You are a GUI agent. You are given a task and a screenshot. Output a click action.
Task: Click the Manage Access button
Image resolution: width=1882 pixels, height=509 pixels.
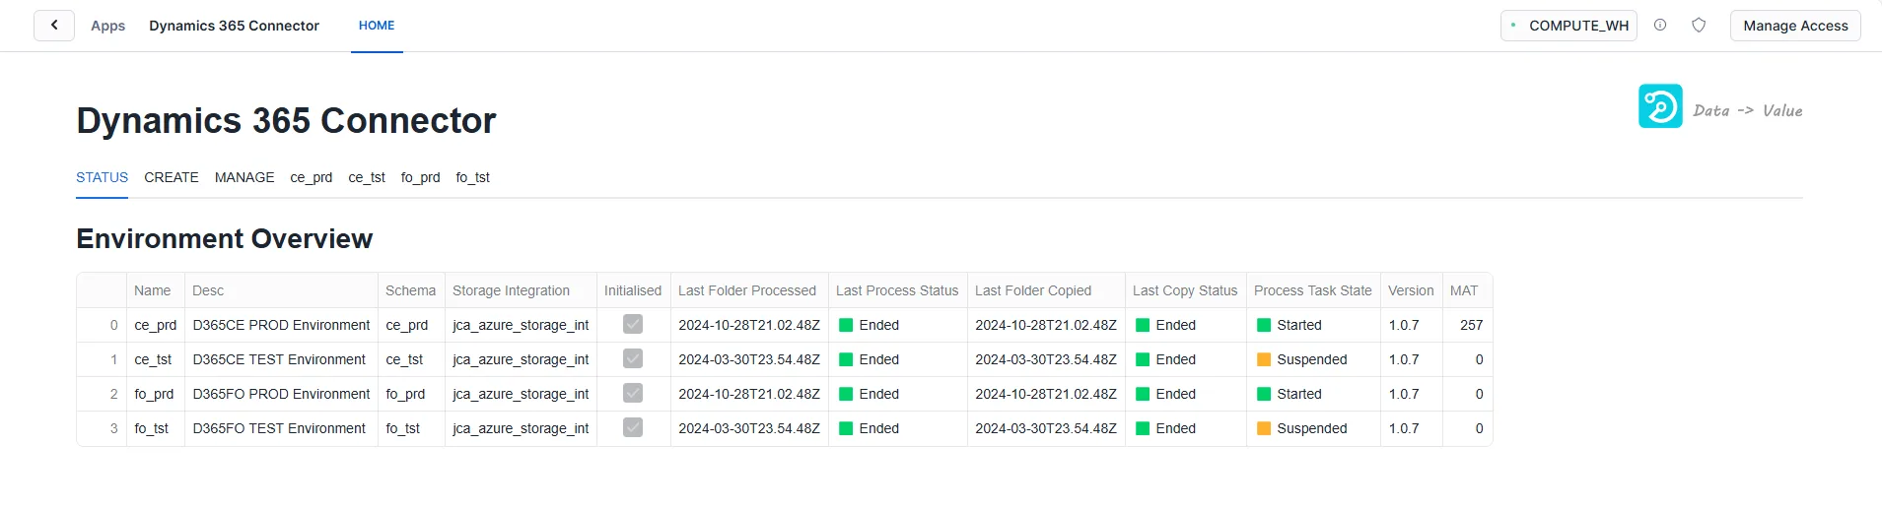1794,26
